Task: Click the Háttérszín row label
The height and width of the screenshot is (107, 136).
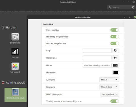Action: point(51,73)
